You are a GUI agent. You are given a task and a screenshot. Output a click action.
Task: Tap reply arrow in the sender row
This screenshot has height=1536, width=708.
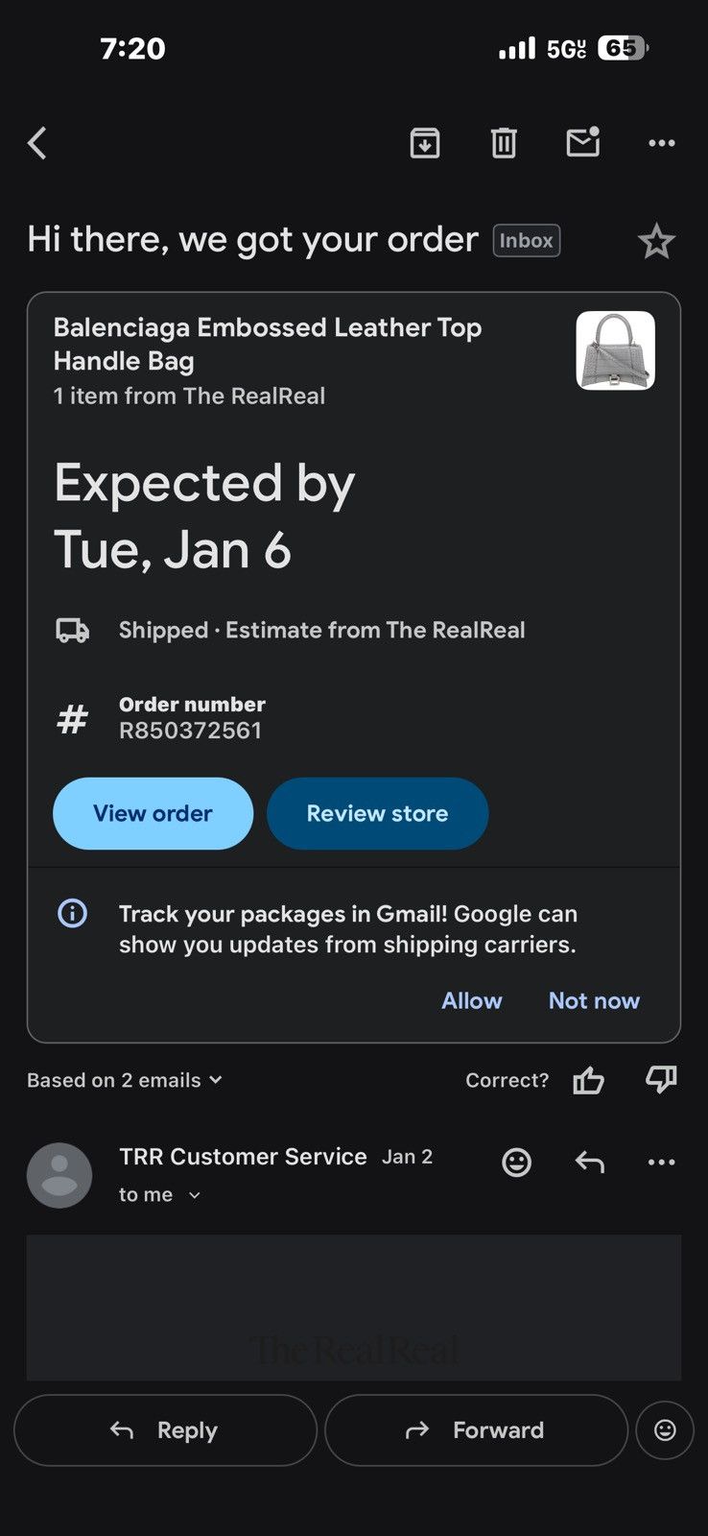coord(590,1163)
